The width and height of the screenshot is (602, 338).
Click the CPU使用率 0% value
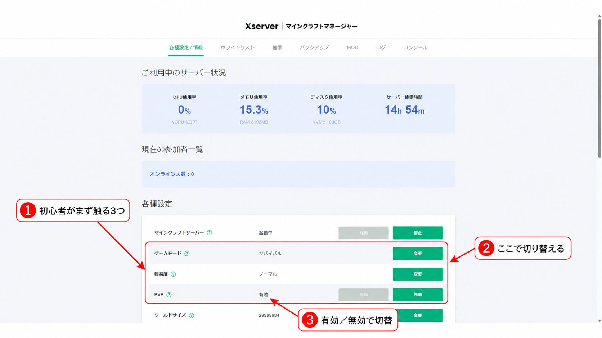coord(184,110)
